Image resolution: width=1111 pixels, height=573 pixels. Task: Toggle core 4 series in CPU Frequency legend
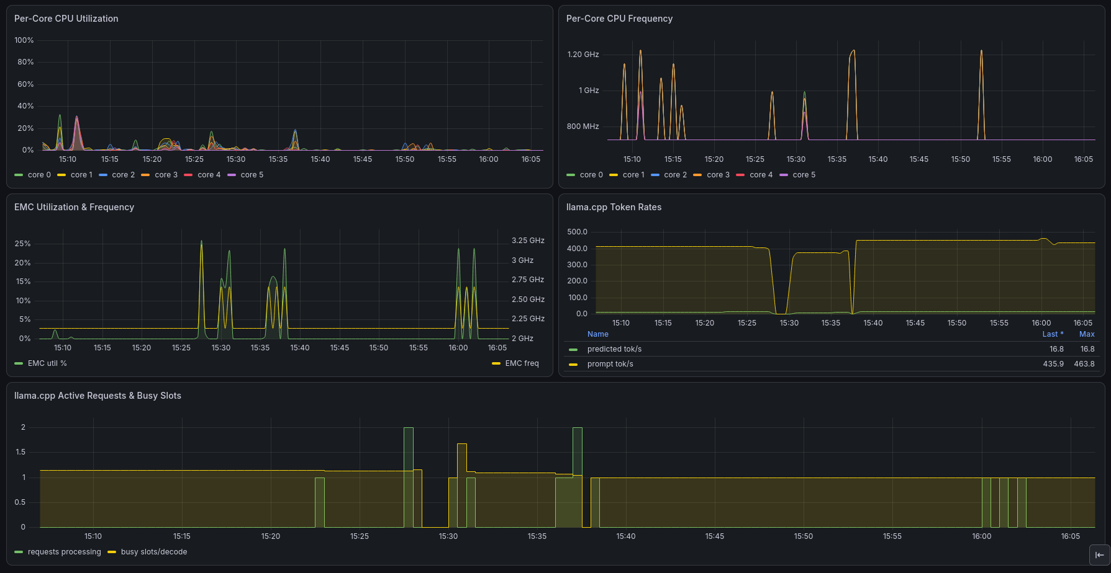pos(761,175)
